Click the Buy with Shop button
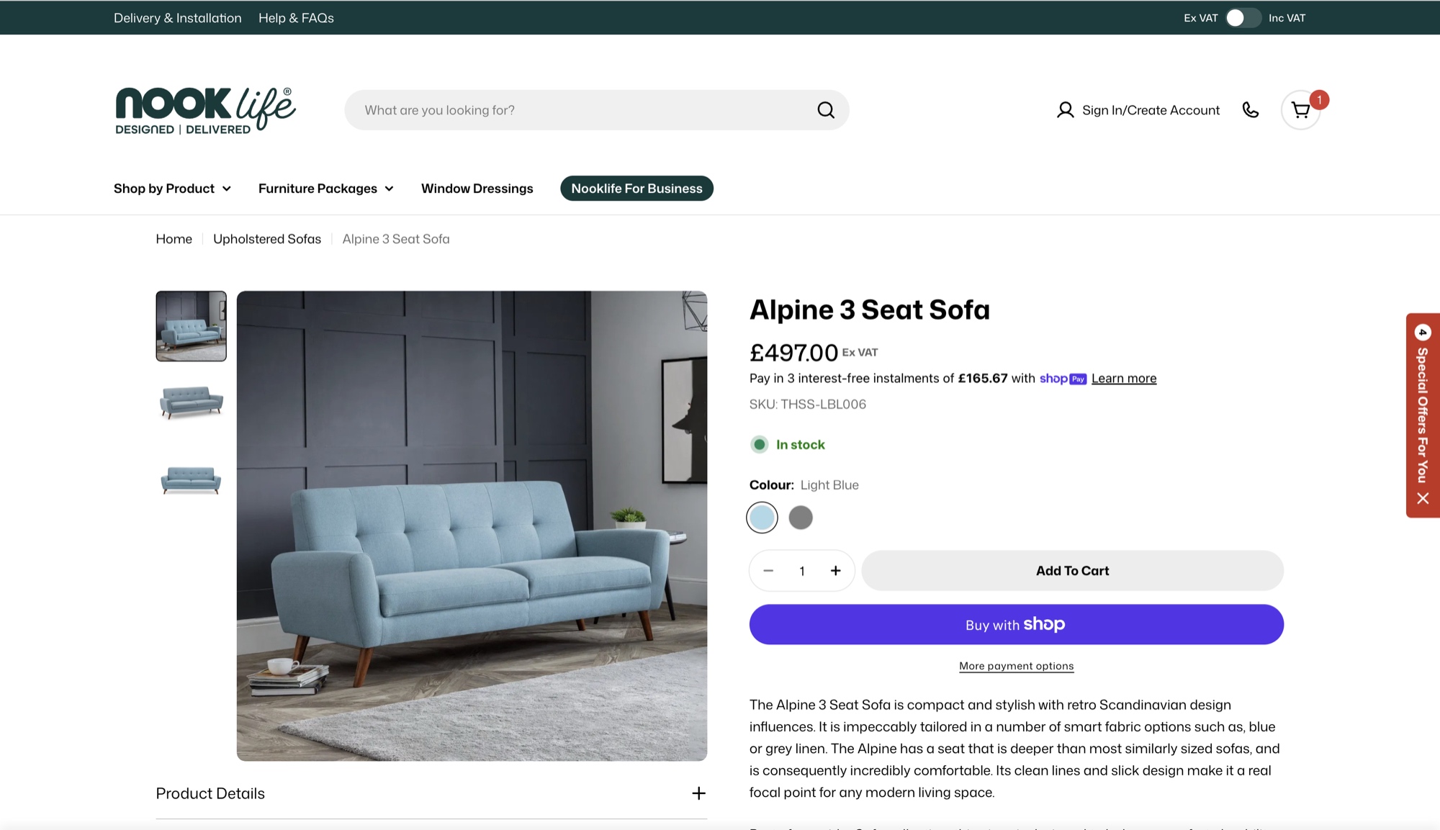The image size is (1440, 830). coord(1016,624)
